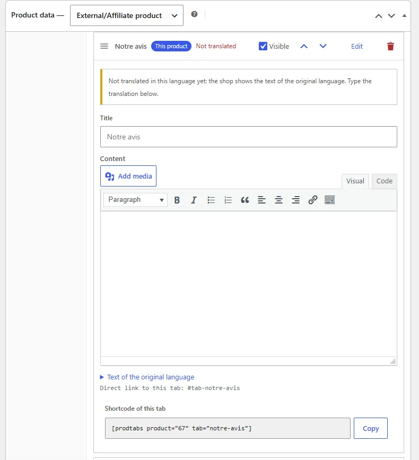Image resolution: width=419 pixels, height=460 pixels.
Task: Apply blockquote formatting
Action: click(245, 200)
